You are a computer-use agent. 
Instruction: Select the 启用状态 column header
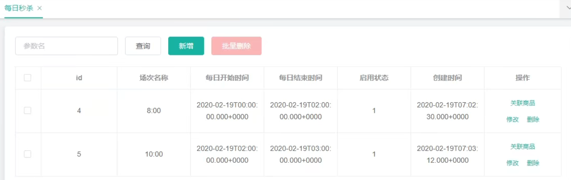pos(374,78)
